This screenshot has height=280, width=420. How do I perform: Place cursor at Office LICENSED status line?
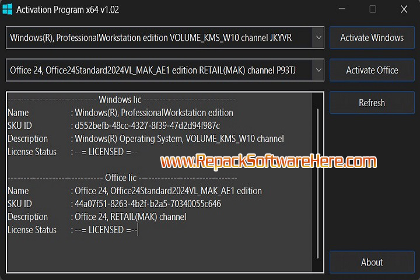pyautogui.click(x=106, y=230)
